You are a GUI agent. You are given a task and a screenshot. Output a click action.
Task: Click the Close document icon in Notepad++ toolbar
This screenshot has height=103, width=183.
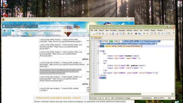106,34
